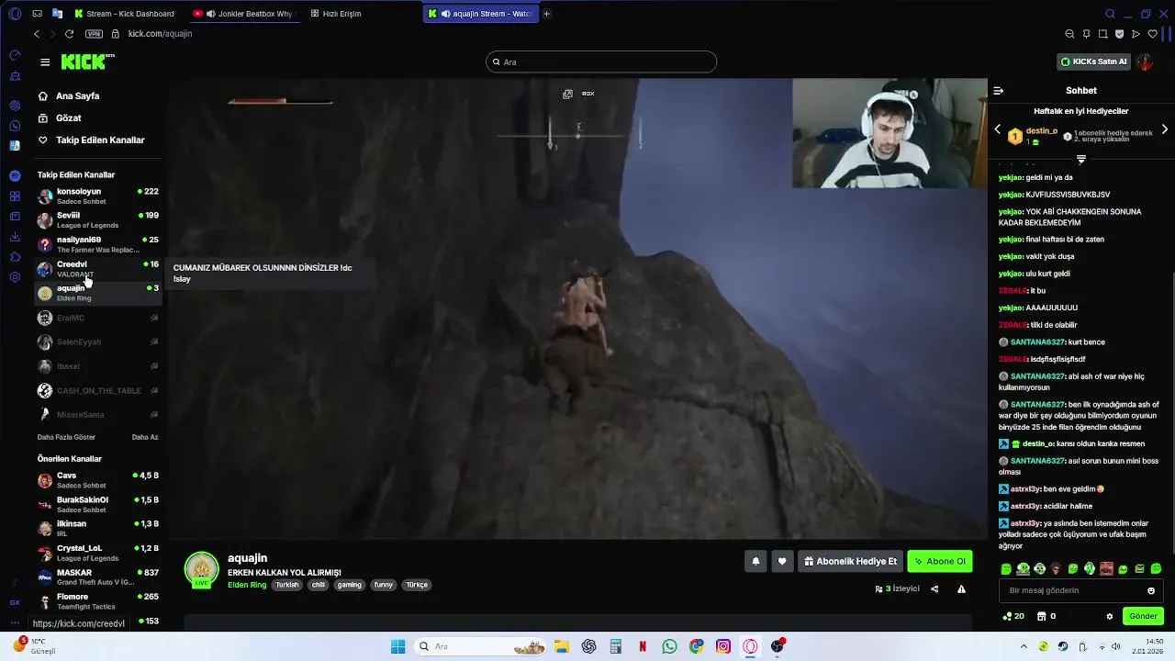Follow aquajin with the heart button
Screen dimensions: 1175x661
point(782,561)
